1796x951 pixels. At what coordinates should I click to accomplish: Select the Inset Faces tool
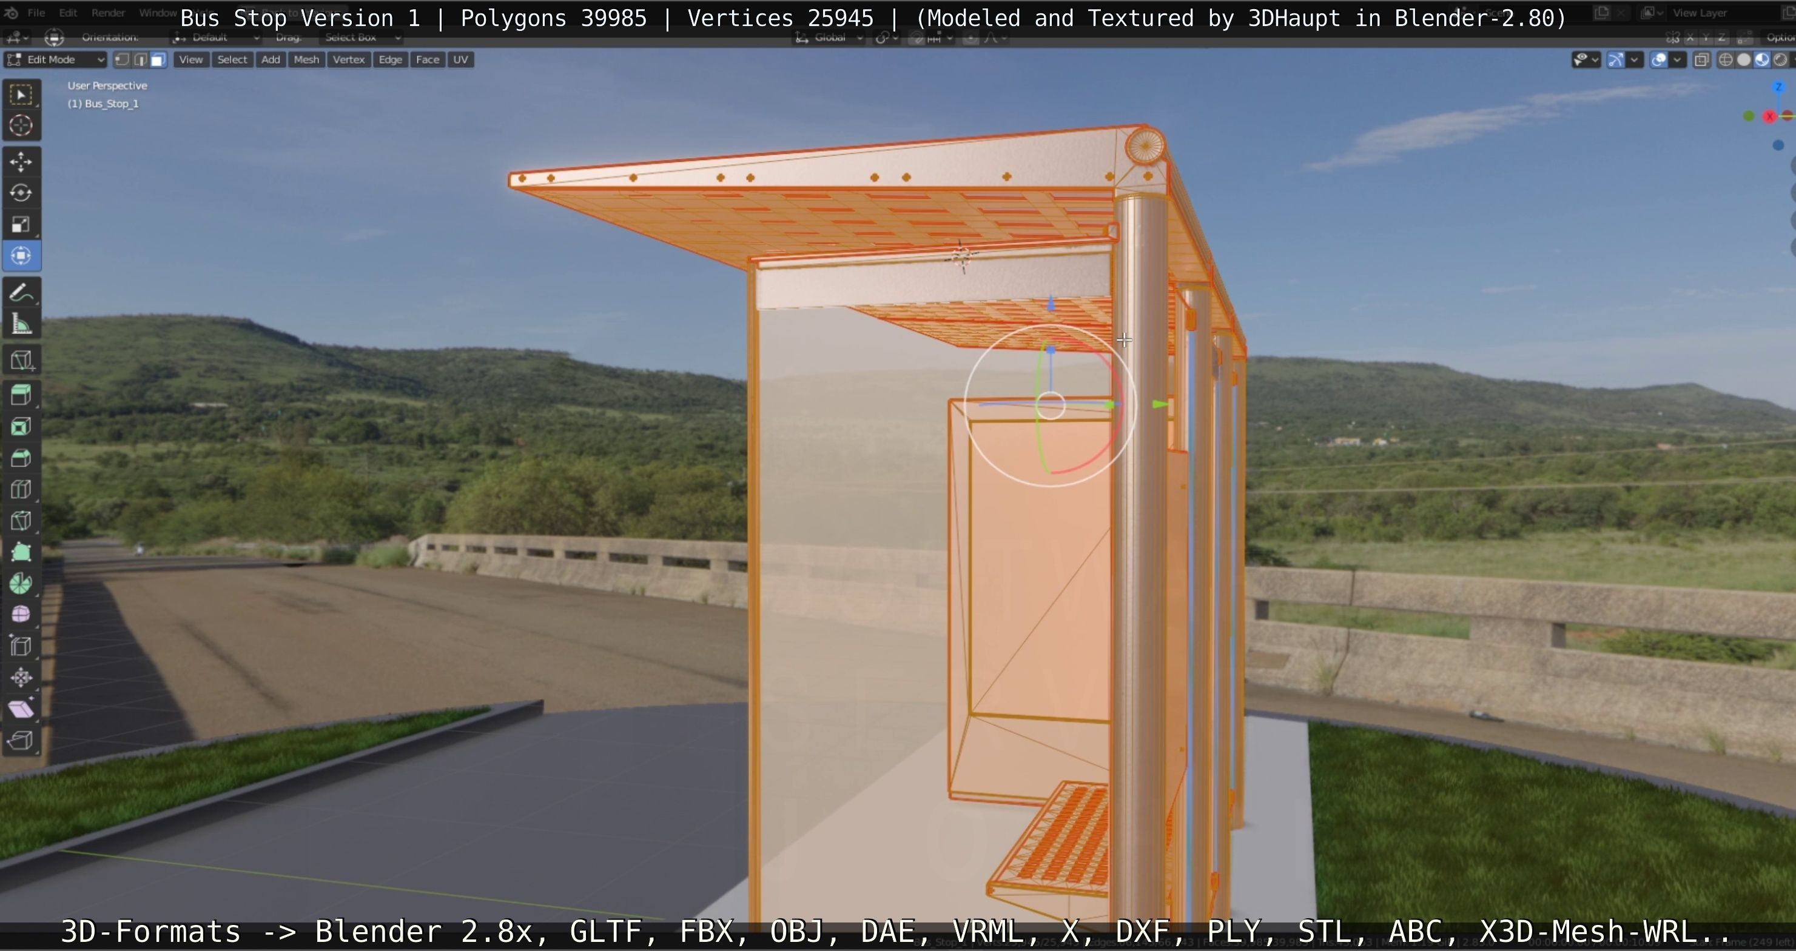(21, 426)
